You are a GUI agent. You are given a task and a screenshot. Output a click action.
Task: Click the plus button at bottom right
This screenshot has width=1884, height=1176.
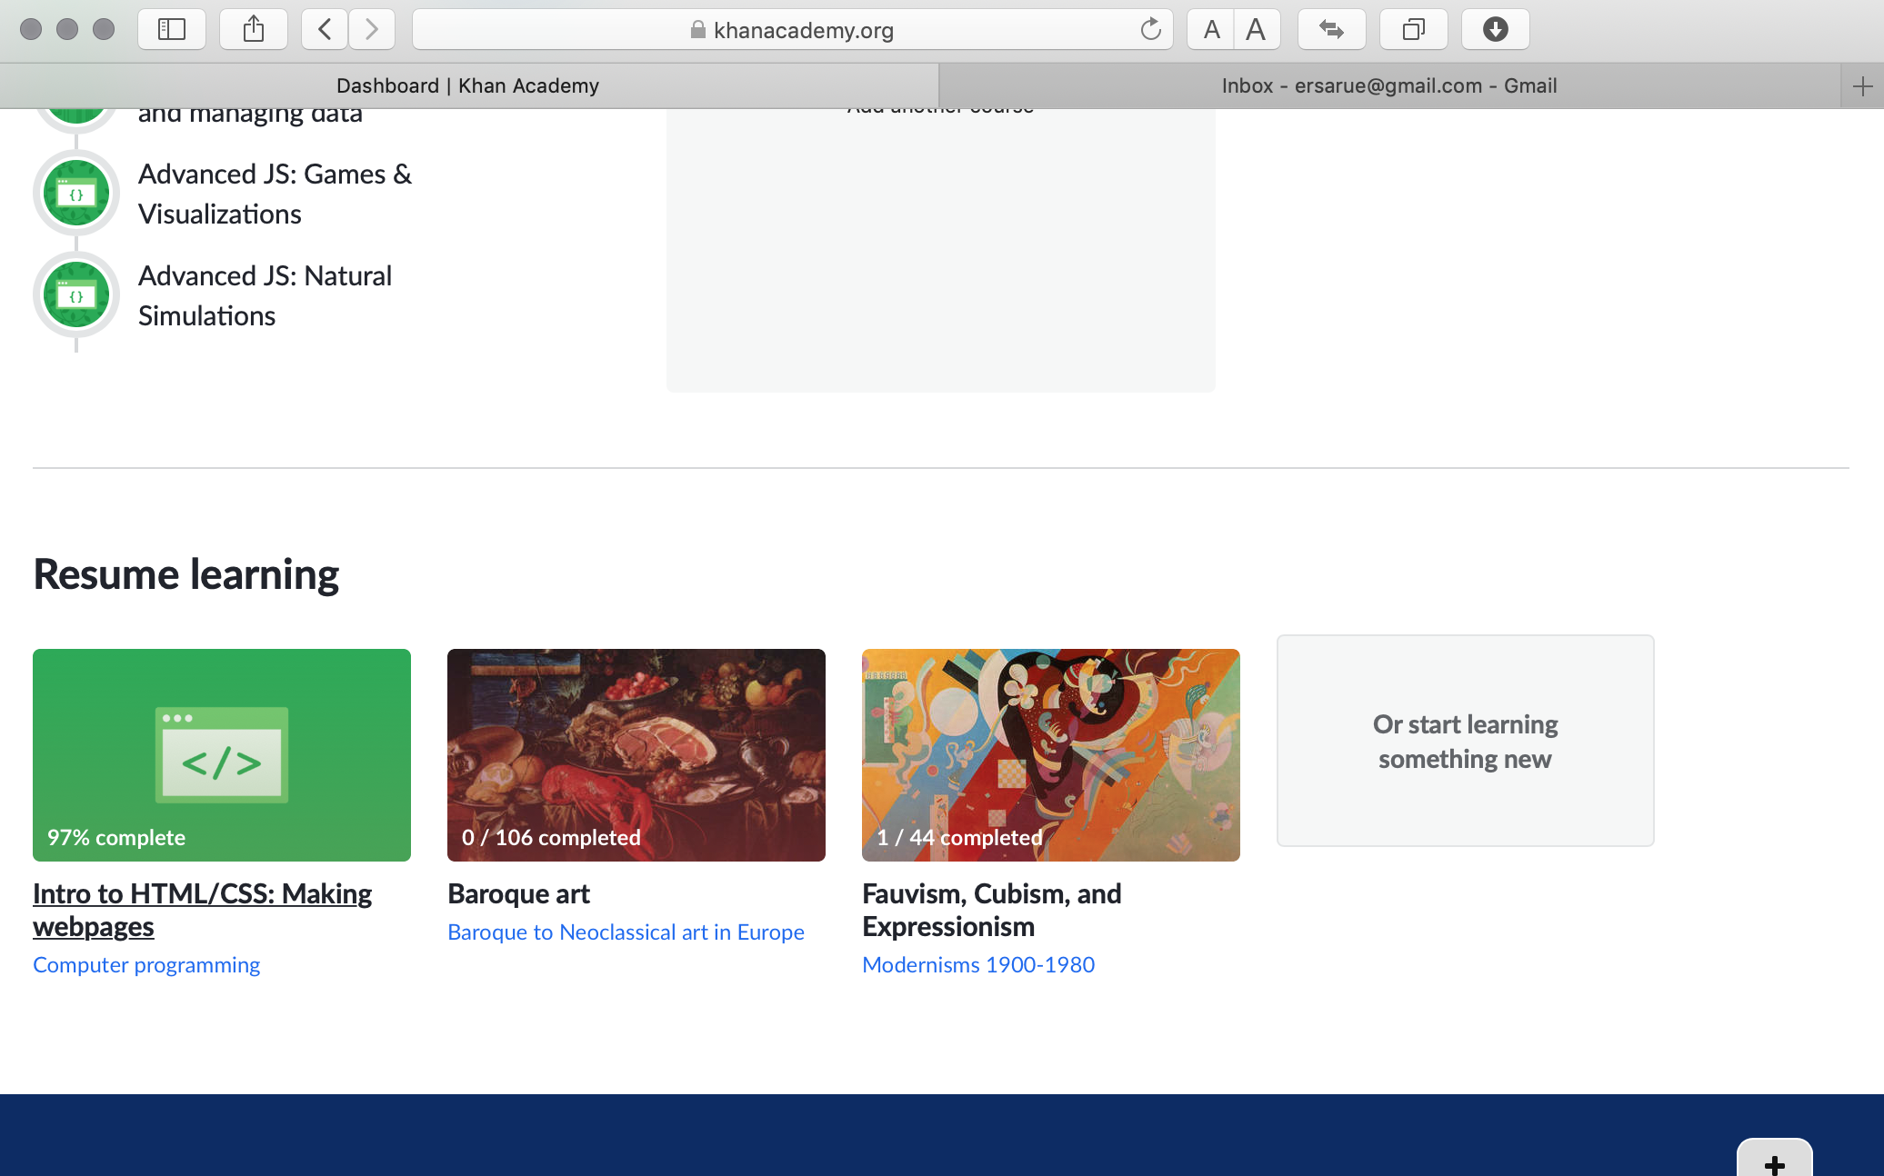pyautogui.click(x=1774, y=1158)
